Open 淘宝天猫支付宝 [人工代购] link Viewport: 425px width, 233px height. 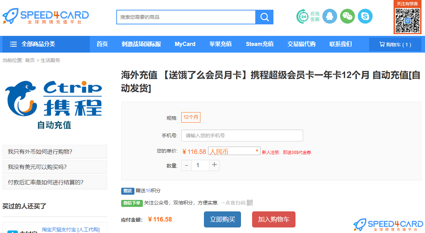[x=71, y=230]
